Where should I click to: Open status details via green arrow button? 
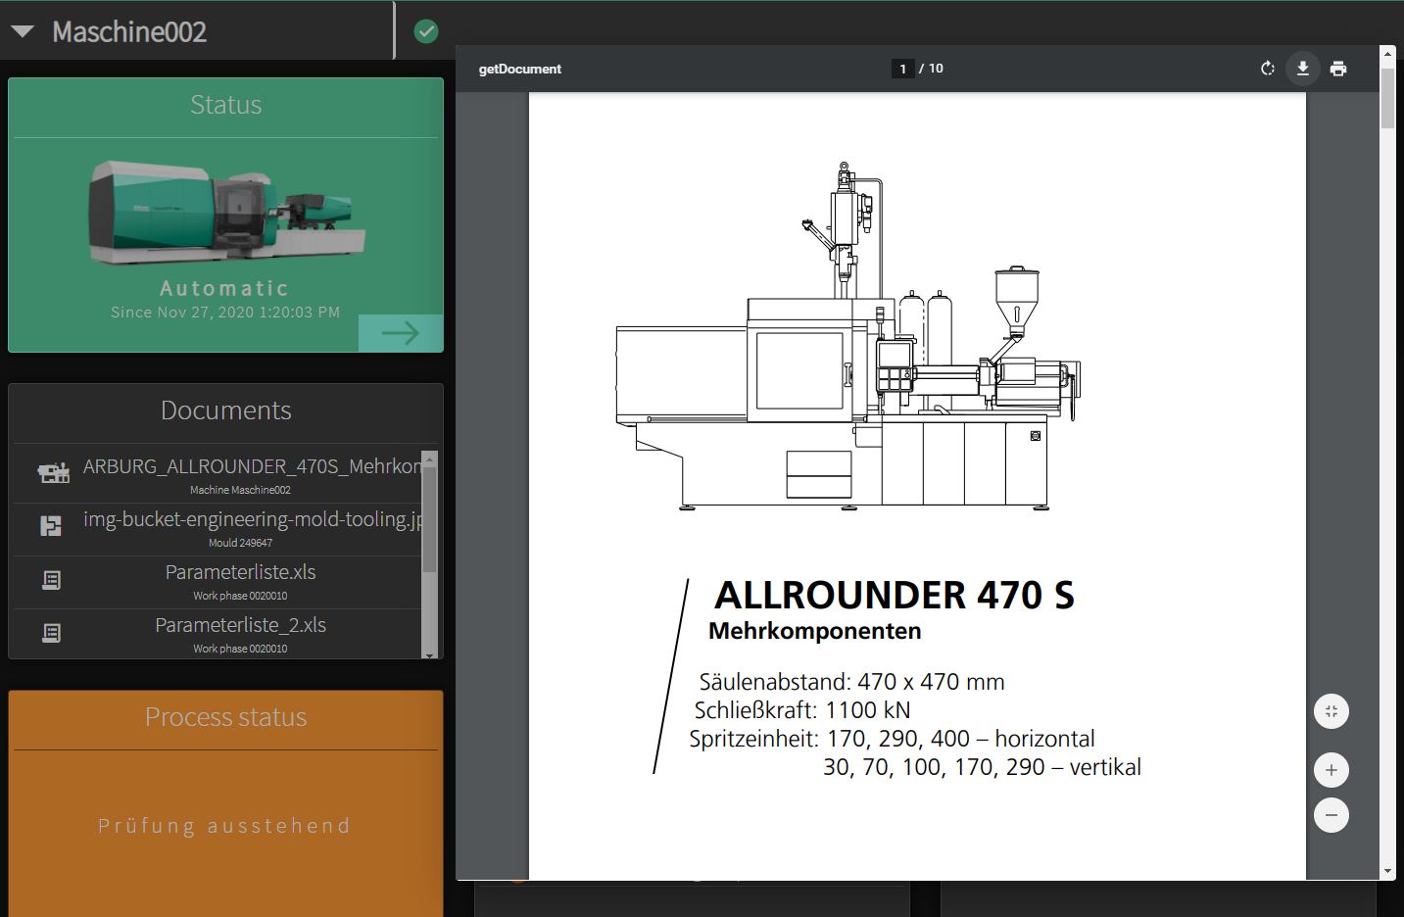point(401,333)
